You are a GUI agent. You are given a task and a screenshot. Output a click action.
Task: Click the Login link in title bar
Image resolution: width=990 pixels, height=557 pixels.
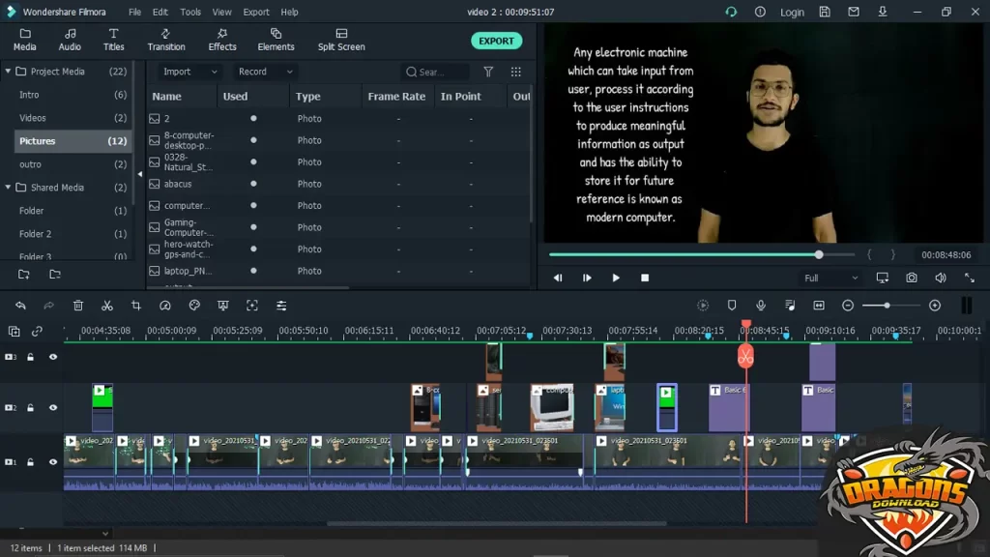tap(792, 13)
